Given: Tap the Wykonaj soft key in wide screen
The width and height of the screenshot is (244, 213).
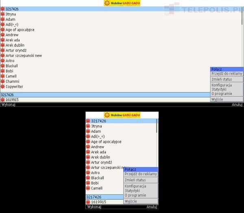Looking at the screenshot, I should pyautogui.click(x=9, y=105).
